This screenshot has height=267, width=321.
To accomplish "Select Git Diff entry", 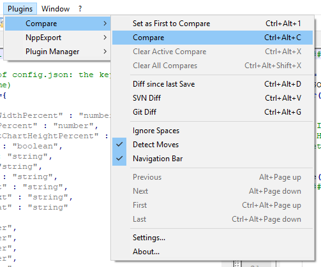I will 213,112.
